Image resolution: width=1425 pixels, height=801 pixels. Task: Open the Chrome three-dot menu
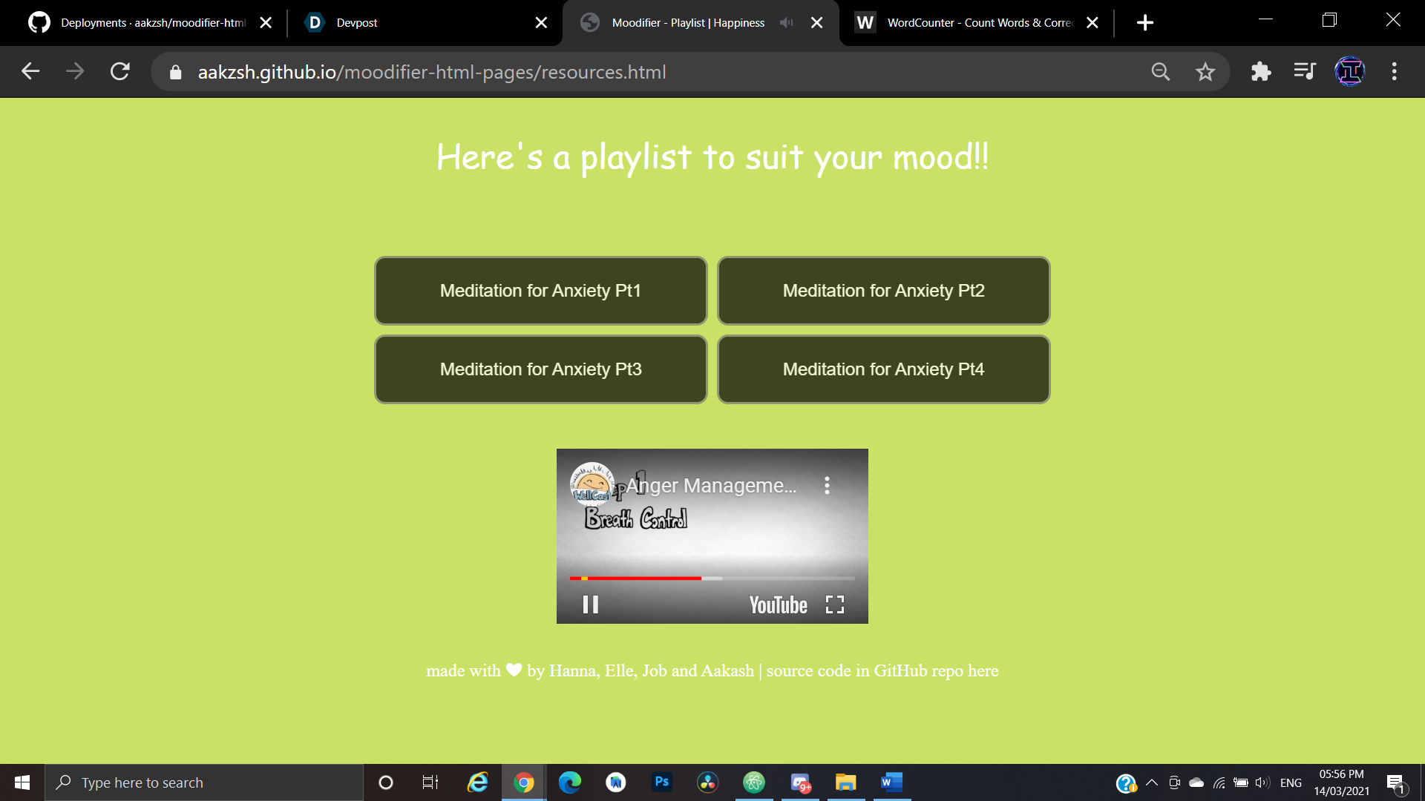click(x=1394, y=72)
